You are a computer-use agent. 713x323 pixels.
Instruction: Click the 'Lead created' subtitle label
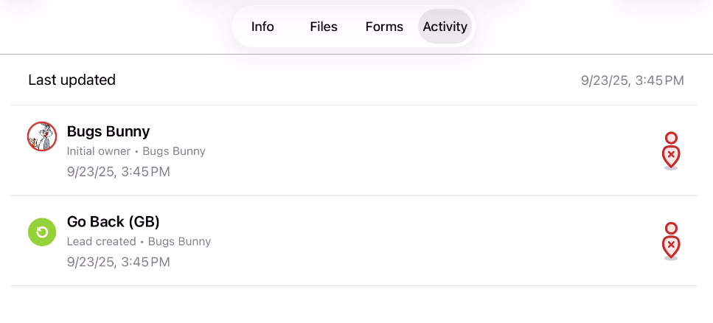[101, 241]
